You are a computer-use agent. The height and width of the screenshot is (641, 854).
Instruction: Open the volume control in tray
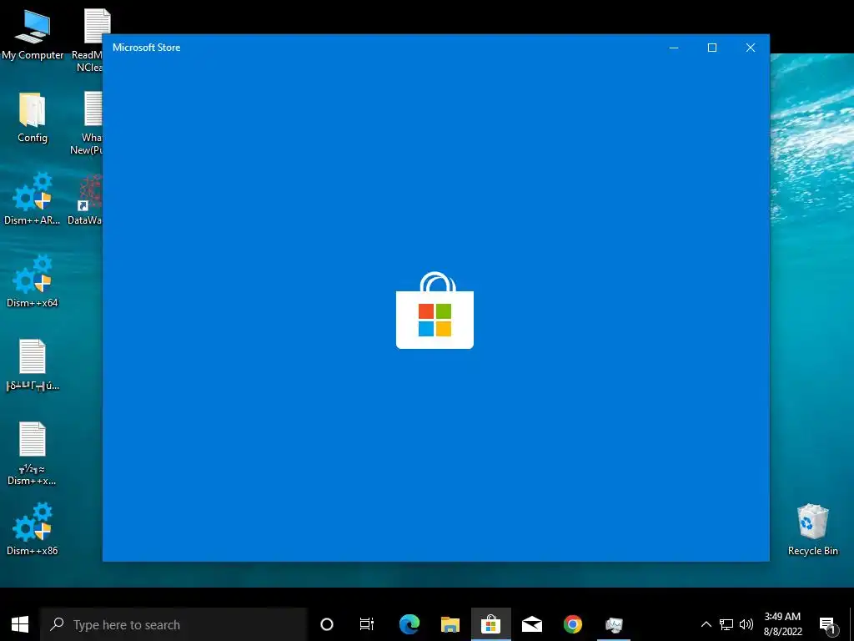[746, 624]
